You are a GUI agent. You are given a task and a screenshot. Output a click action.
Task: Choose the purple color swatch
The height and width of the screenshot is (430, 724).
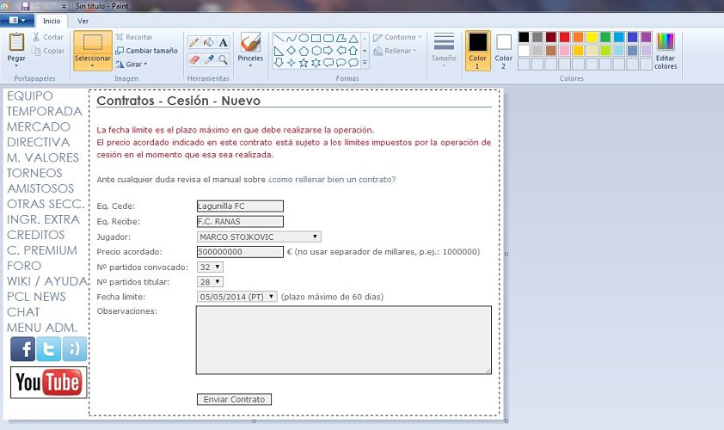pos(646,37)
